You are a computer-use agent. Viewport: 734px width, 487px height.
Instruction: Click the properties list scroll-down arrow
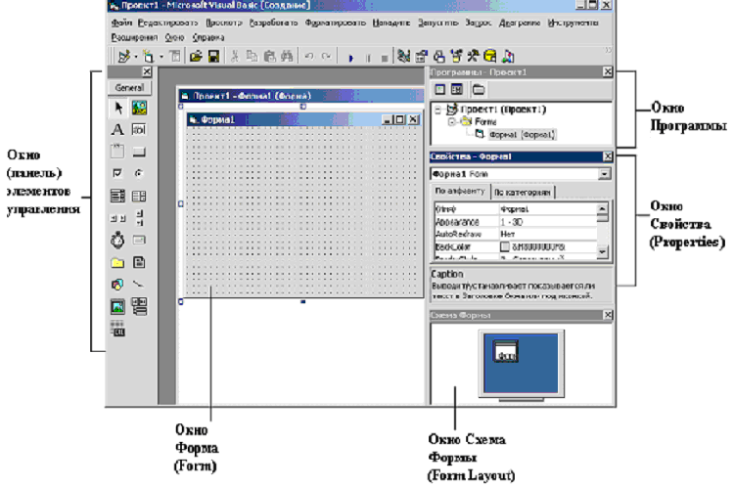pyautogui.click(x=603, y=251)
